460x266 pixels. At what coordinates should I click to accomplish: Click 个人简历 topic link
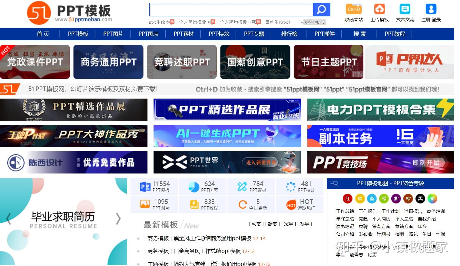pos(381,219)
